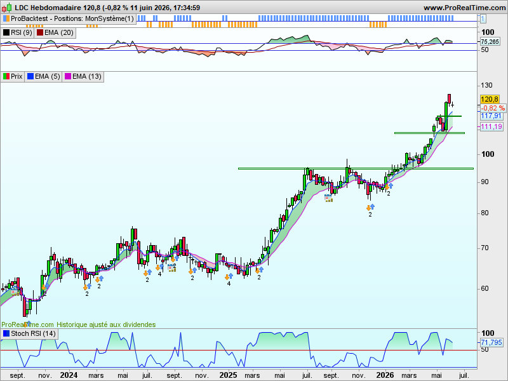This screenshot has height=381, width=508.
Task: Click the magenta EMA (13) legend swatch
Action: 68,77
